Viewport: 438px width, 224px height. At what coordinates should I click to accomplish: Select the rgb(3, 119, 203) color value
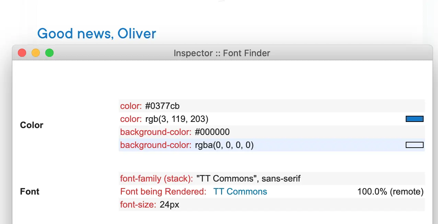[176, 119]
